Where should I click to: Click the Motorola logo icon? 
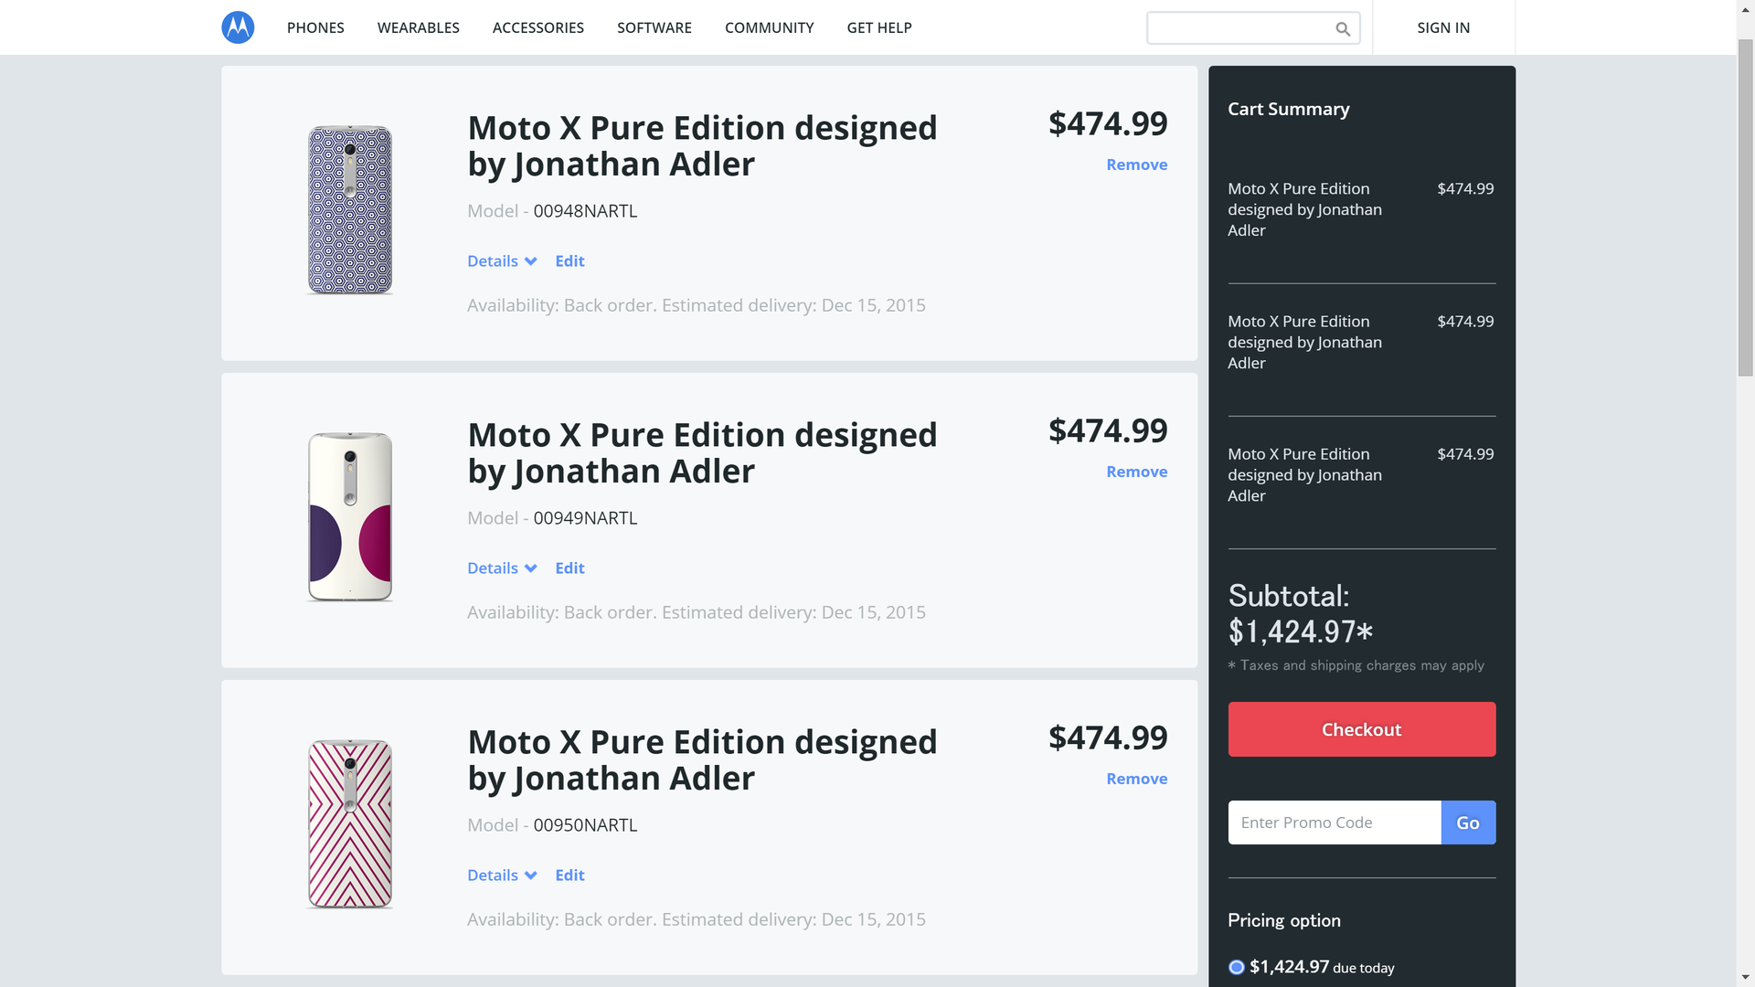tap(238, 27)
